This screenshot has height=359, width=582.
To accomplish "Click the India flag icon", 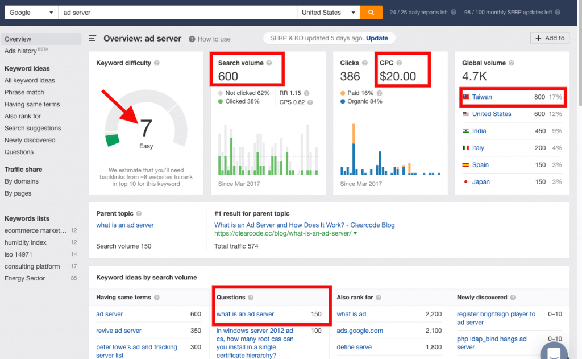I will pyautogui.click(x=466, y=131).
